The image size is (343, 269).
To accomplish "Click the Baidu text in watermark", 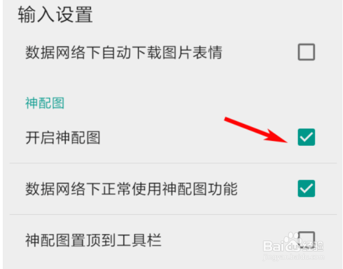I will [282, 246].
